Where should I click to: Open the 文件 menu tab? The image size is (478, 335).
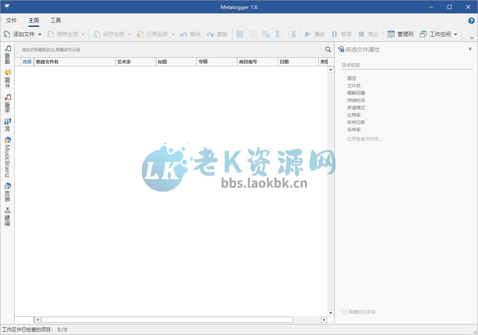click(x=11, y=20)
